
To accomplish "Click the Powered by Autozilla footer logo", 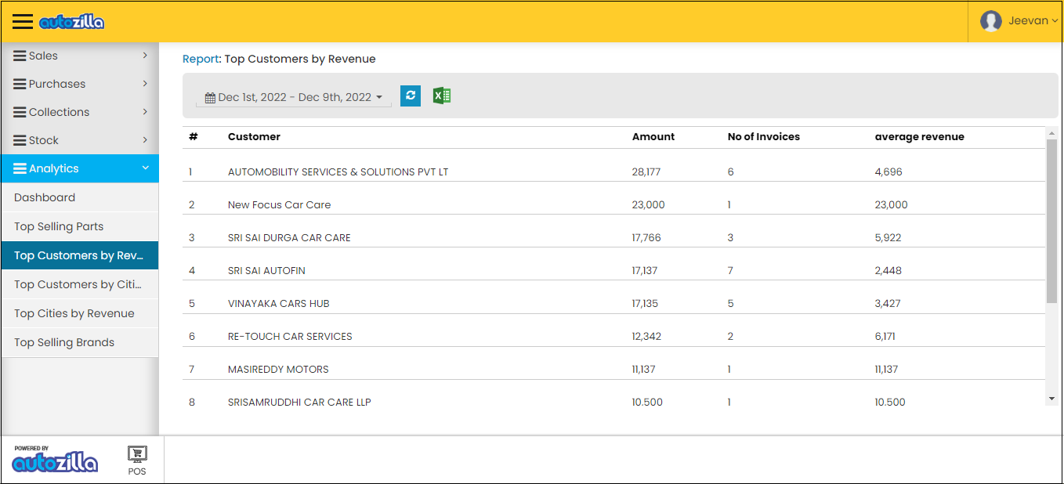I will (55, 459).
